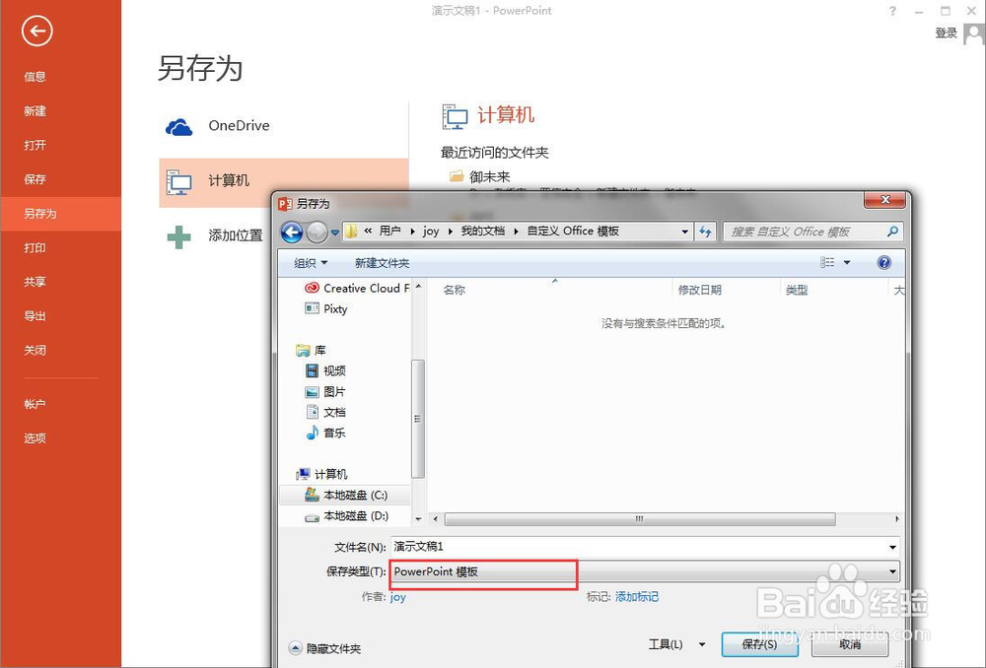
Task: Click the 登录 sign-in link
Action: tap(946, 33)
